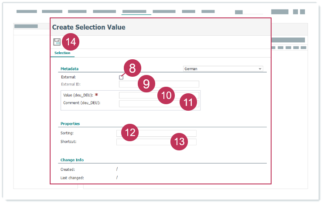Switch to the Selection tab
The width and height of the screenshot is (323, 204).
coord(62,53)
